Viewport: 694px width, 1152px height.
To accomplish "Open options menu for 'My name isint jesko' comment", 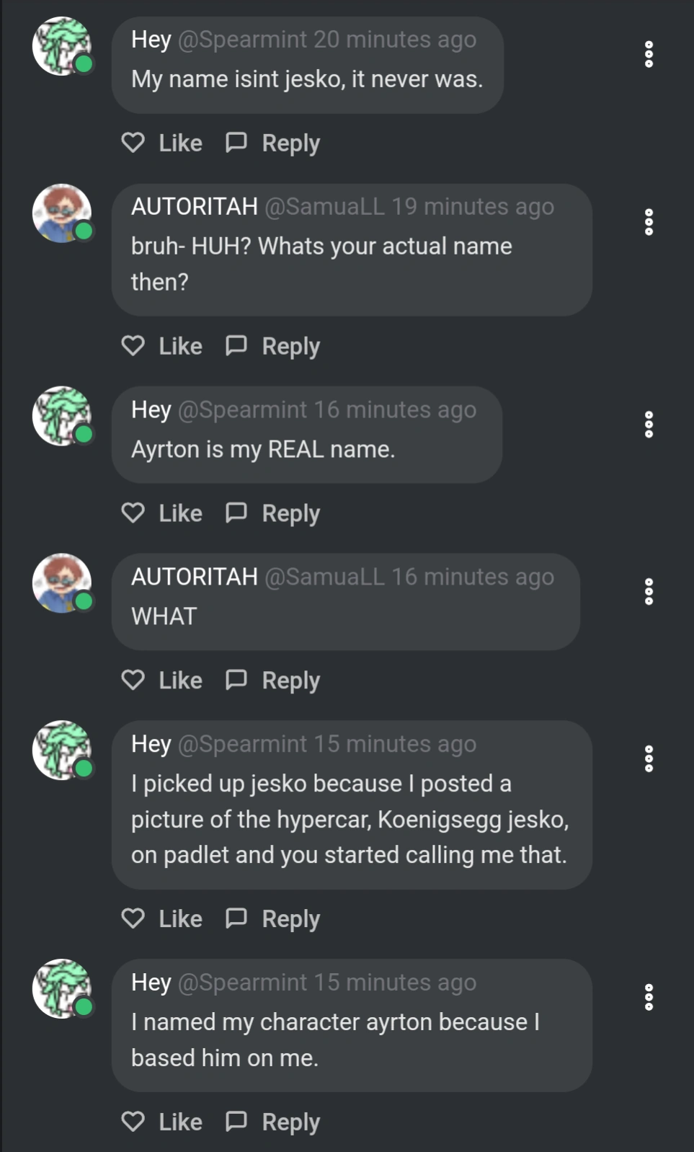I will pos(649,55).
